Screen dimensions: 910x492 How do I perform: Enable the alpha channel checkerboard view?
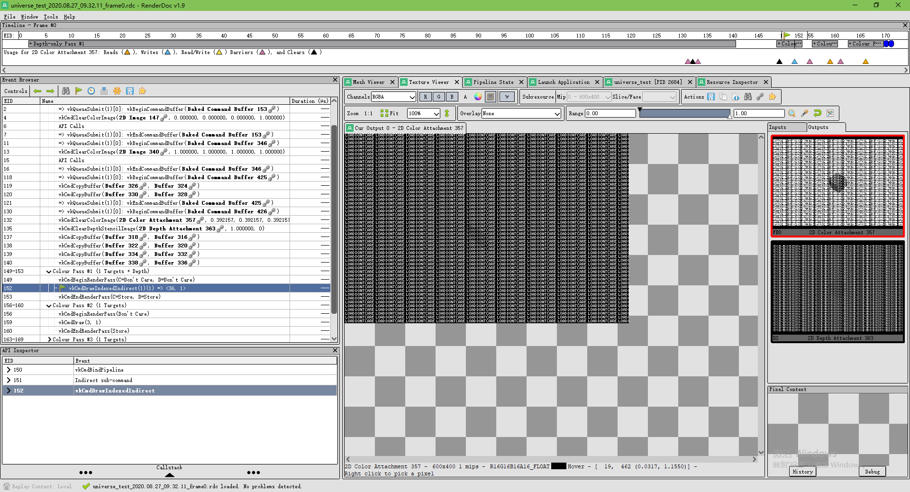click(x=490, y=97)
